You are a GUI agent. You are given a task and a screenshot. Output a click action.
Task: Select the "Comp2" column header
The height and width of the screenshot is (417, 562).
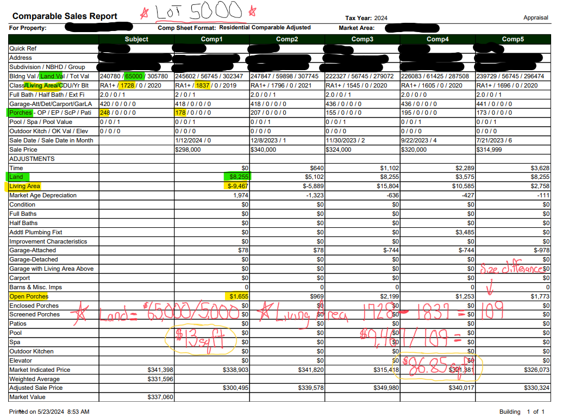287,39
